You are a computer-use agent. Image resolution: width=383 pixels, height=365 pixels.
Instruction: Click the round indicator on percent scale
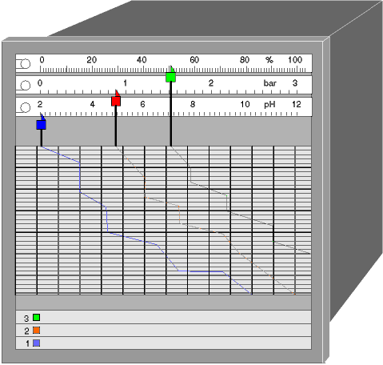26,64
